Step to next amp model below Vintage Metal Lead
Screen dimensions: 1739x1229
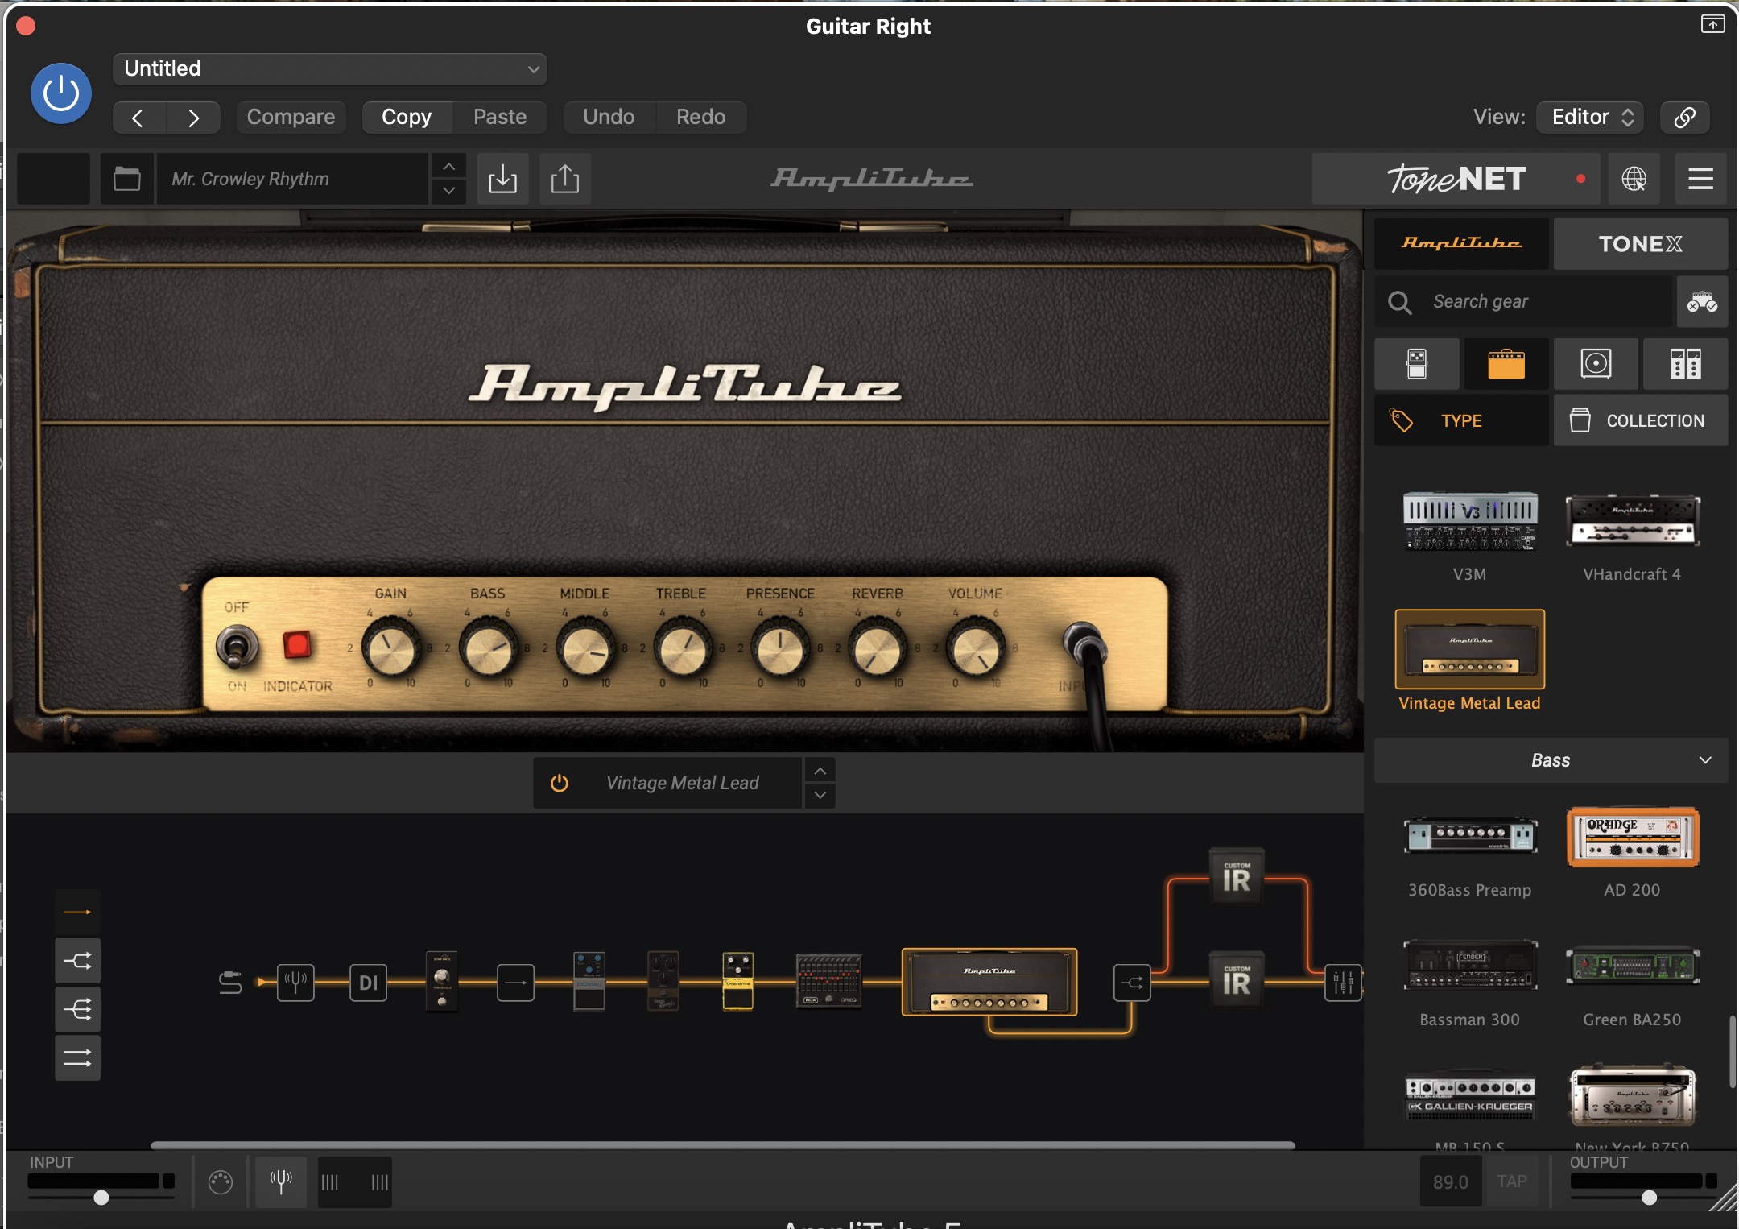click(820, 795)
